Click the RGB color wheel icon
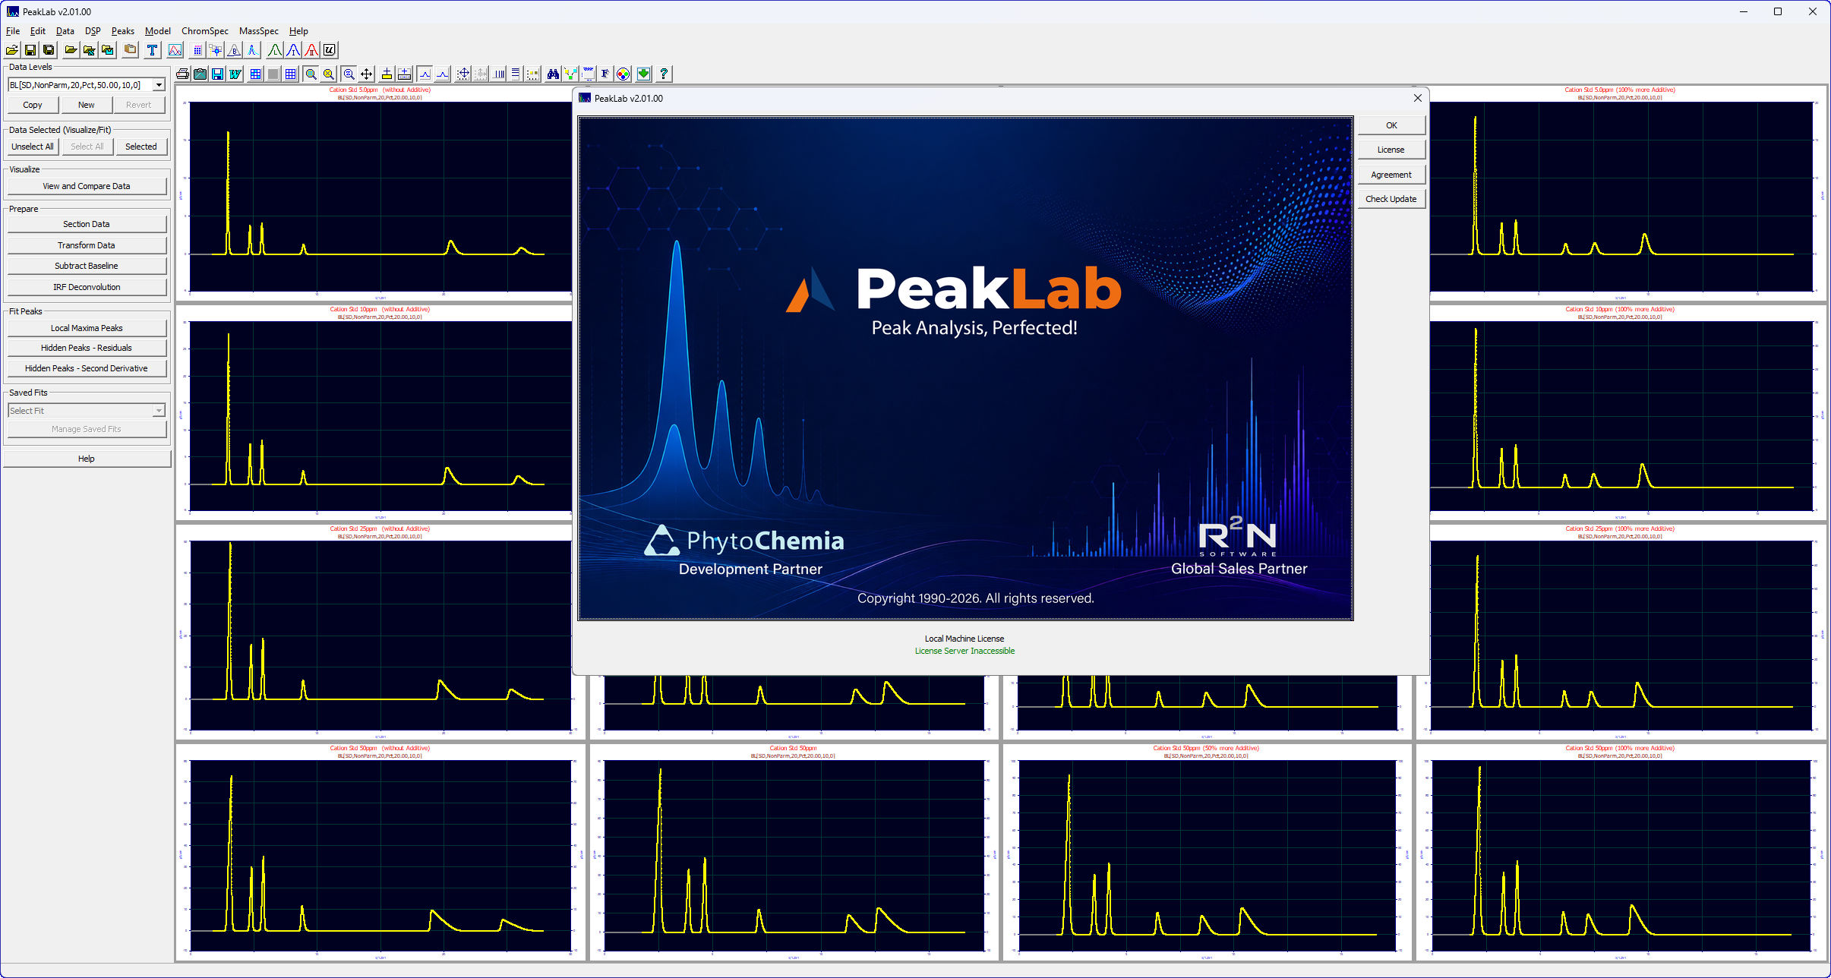 coord(623,74)
